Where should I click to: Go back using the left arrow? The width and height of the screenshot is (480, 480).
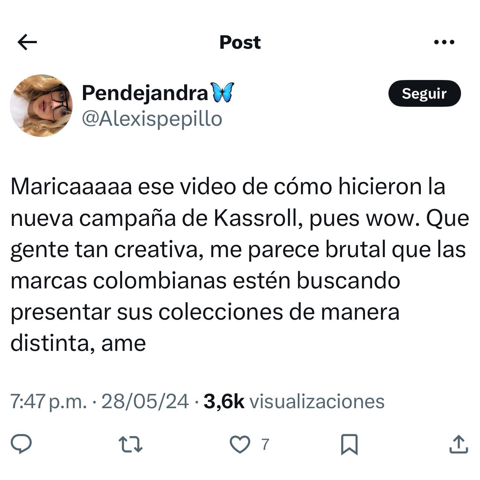pyautogui.click(x=27, y=42)
